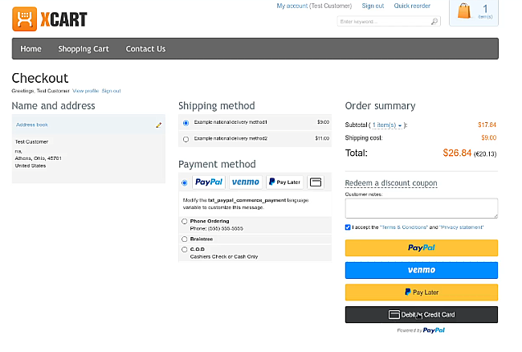Click the top Sign out link
Screen dimensions: 522x352
tap(373, 6)
